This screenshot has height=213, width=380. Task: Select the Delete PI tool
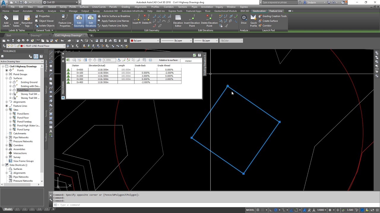tap(147, 19)
